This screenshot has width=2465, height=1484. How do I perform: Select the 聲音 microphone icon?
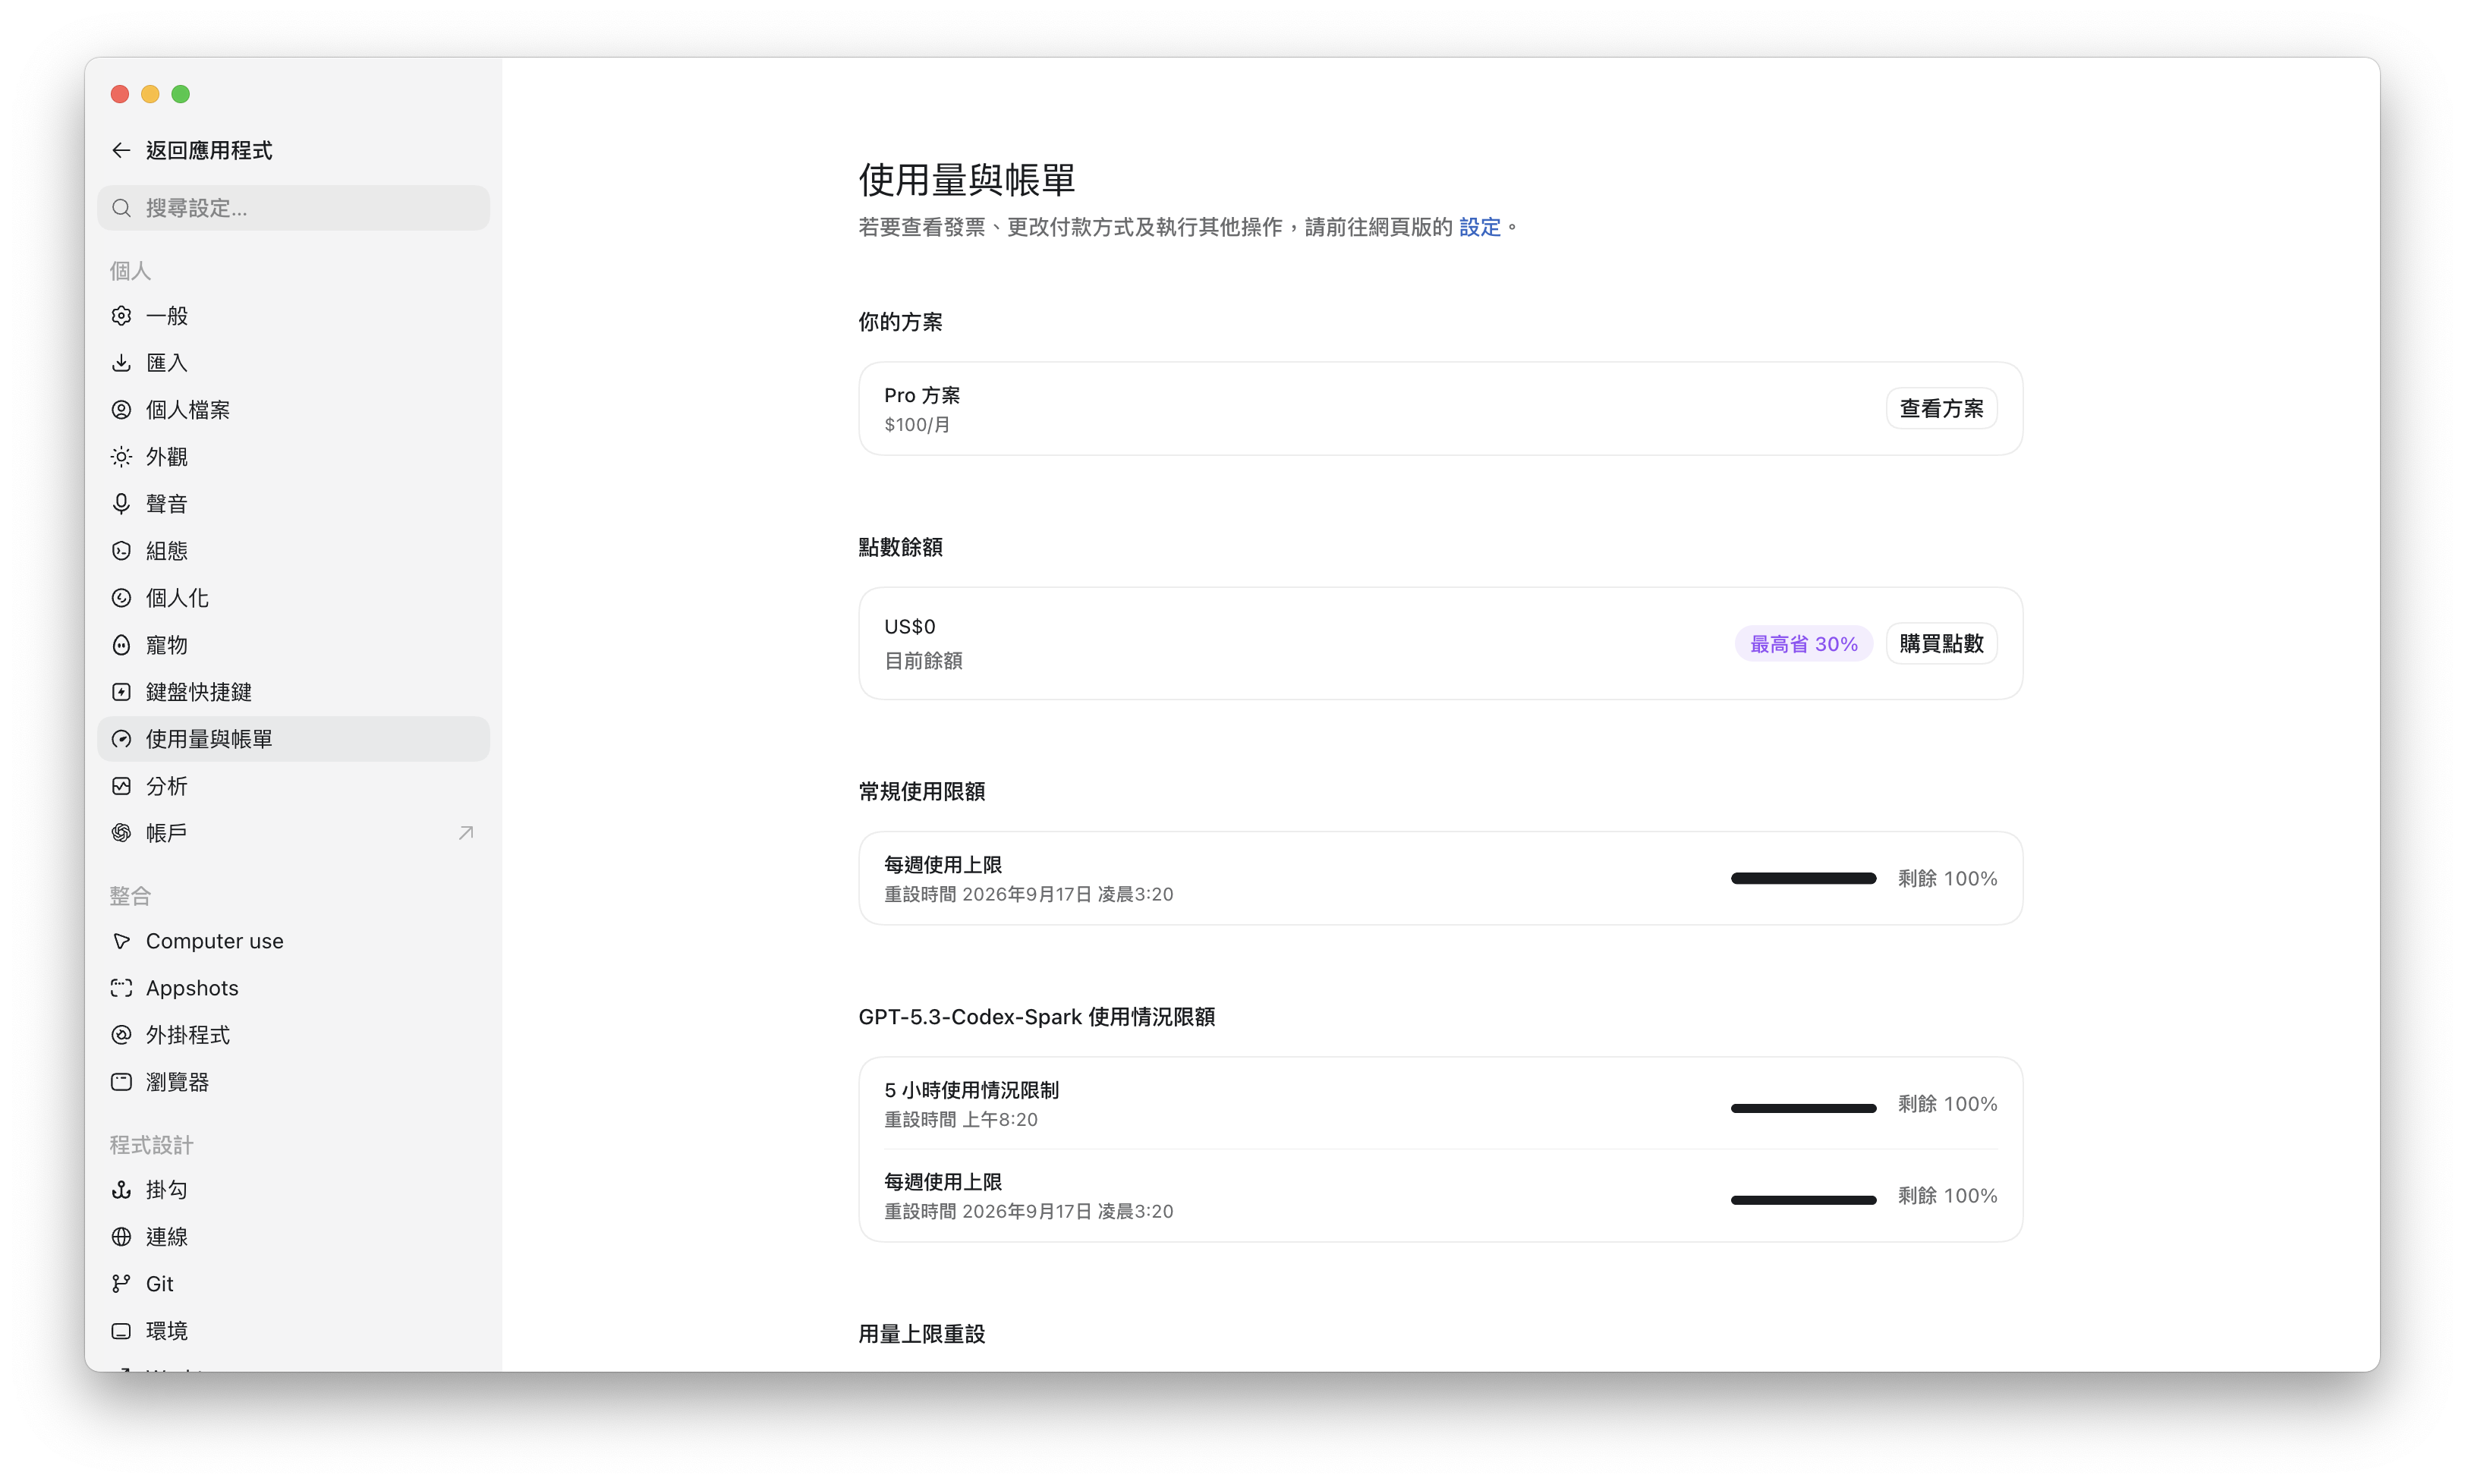[x=121, y=504]
